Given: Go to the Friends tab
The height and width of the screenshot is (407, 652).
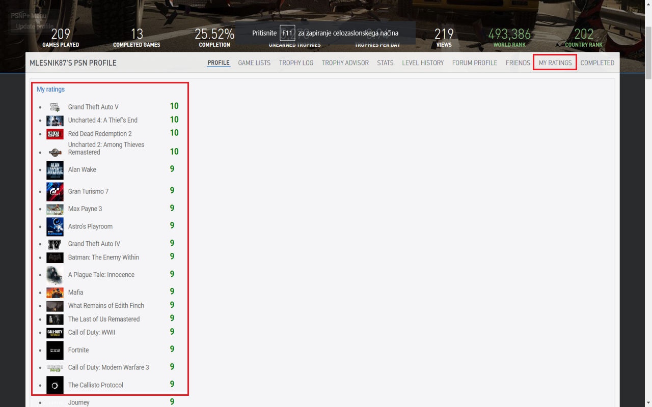Looking at the screenshot, I should (518, 63).
